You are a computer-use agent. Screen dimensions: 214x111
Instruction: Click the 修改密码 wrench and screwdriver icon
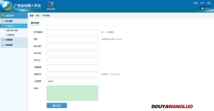coord(51,4)
